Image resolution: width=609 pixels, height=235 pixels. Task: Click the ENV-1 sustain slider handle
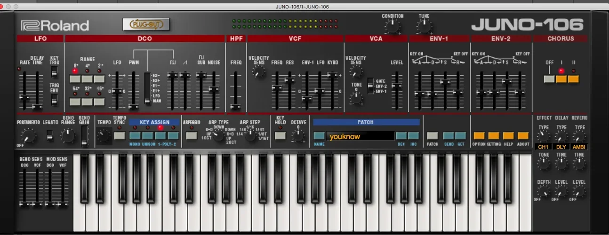(x=445, y=81)
